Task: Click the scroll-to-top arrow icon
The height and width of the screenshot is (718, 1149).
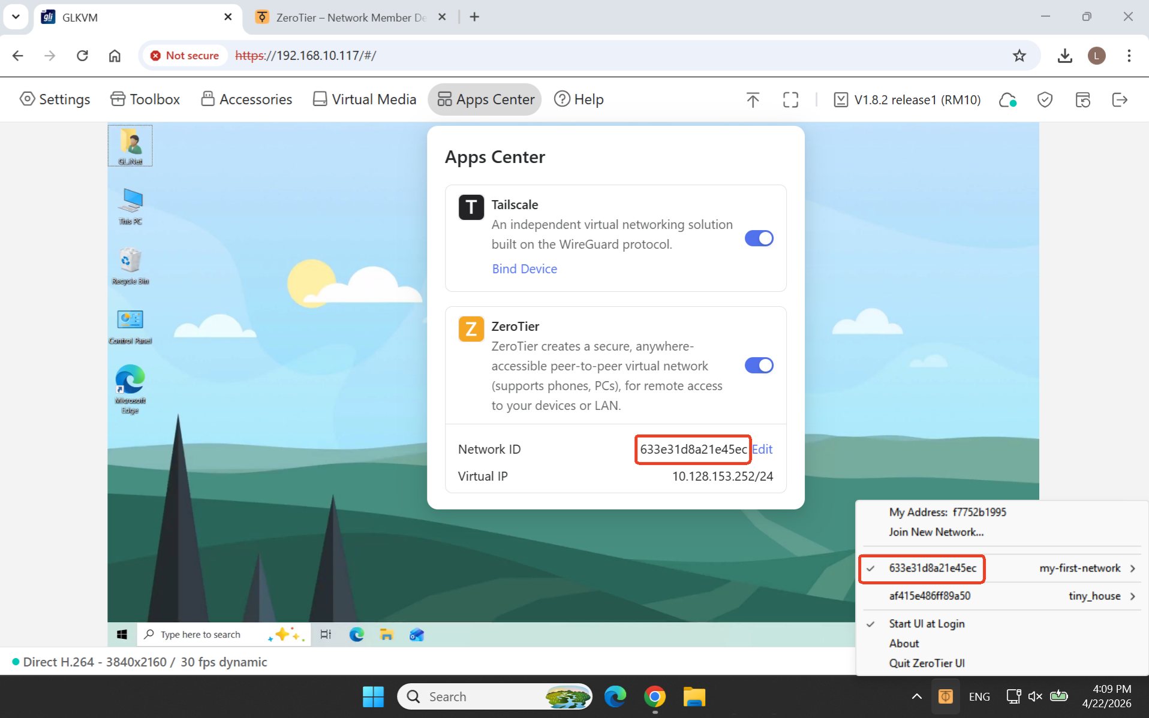Action: tap(753, 99)
